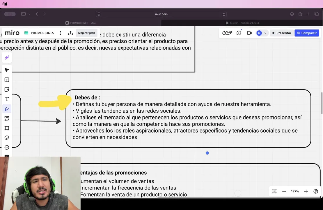Viewport: 323px width, 210px height.
Task: Click the Mejorar plan button
Action: click(86, 33)
